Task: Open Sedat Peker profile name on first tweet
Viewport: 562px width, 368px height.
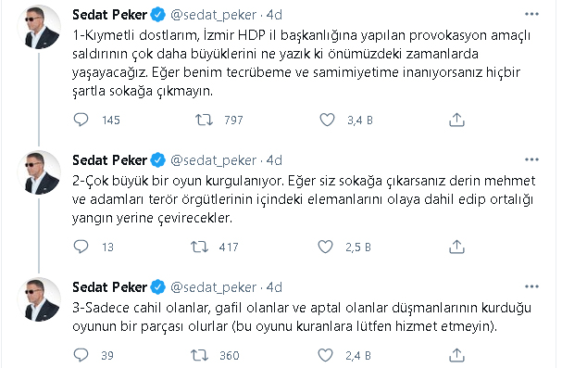Action: (x=109, y=15)
